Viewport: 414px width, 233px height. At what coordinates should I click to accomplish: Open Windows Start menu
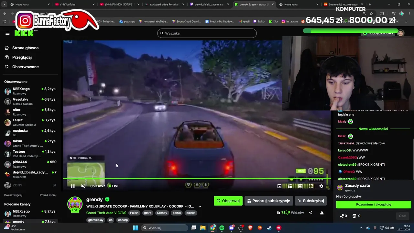(136, 228)
